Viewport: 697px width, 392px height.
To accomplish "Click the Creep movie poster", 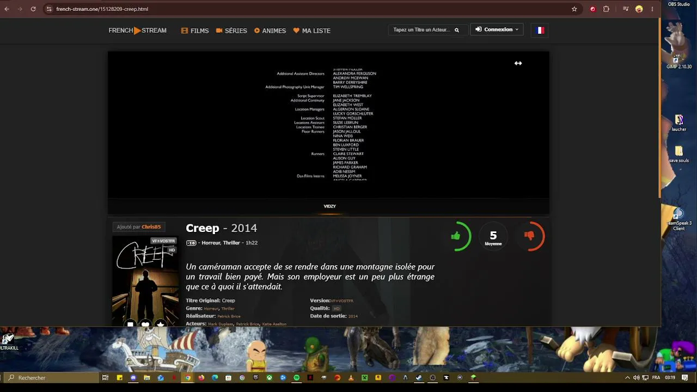I will [x=145, y=281].
